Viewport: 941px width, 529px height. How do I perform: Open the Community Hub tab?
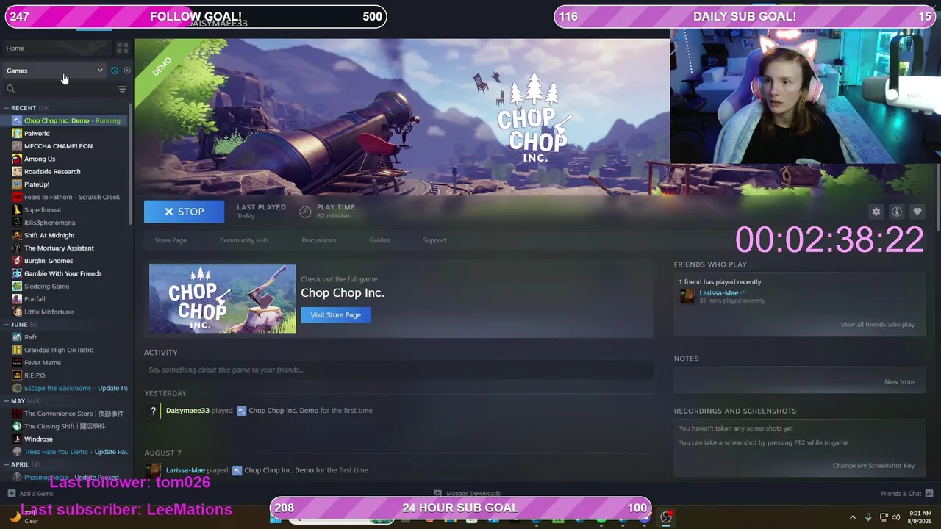244,240
